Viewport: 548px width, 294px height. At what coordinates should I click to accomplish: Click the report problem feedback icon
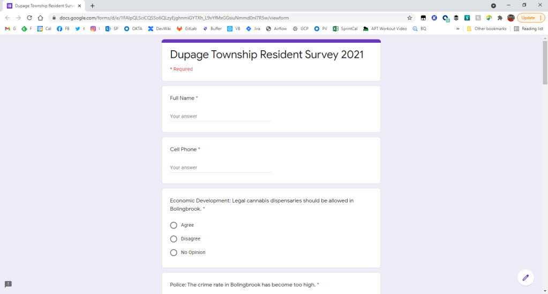[x=8, y=284]
